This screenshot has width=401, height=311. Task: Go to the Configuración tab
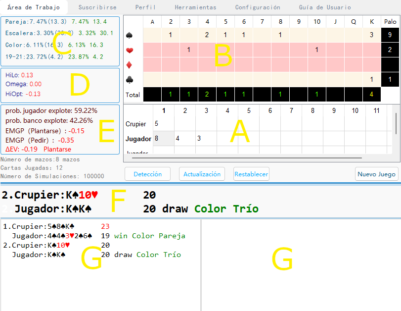click(x=258, y=7)
